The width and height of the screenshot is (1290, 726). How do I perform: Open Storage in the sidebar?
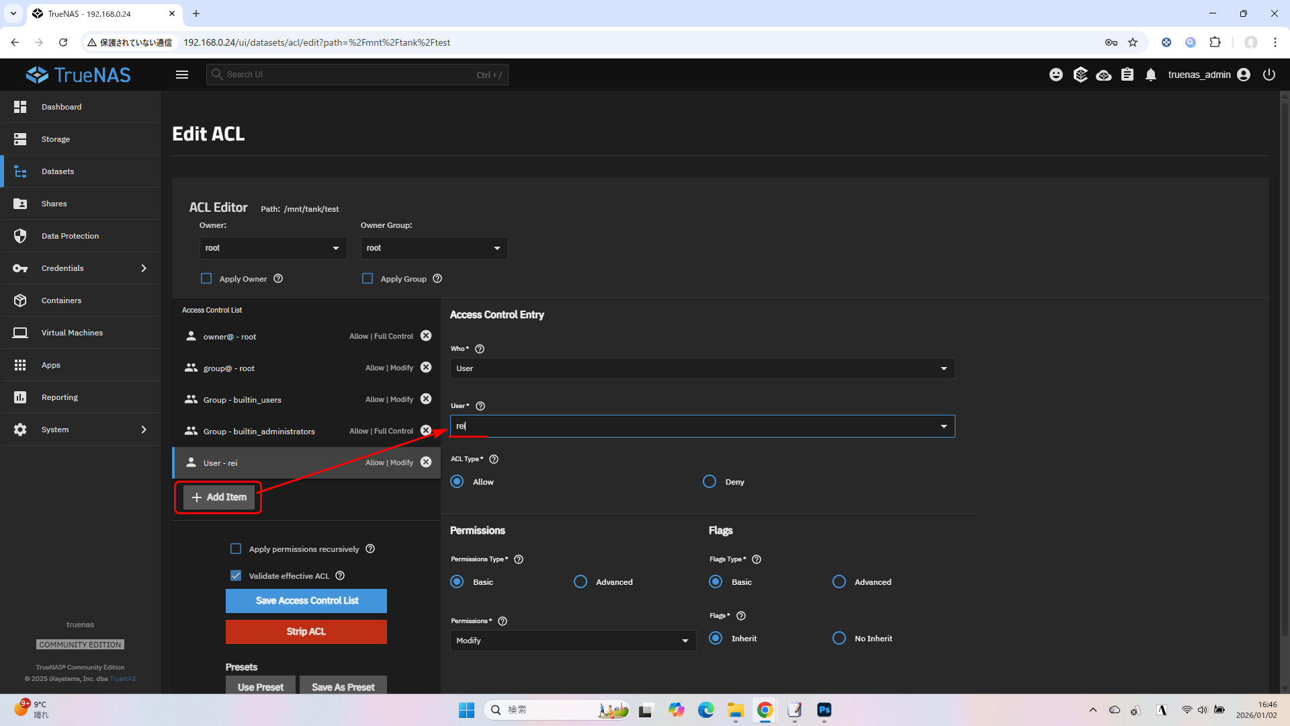click(56, 139)
